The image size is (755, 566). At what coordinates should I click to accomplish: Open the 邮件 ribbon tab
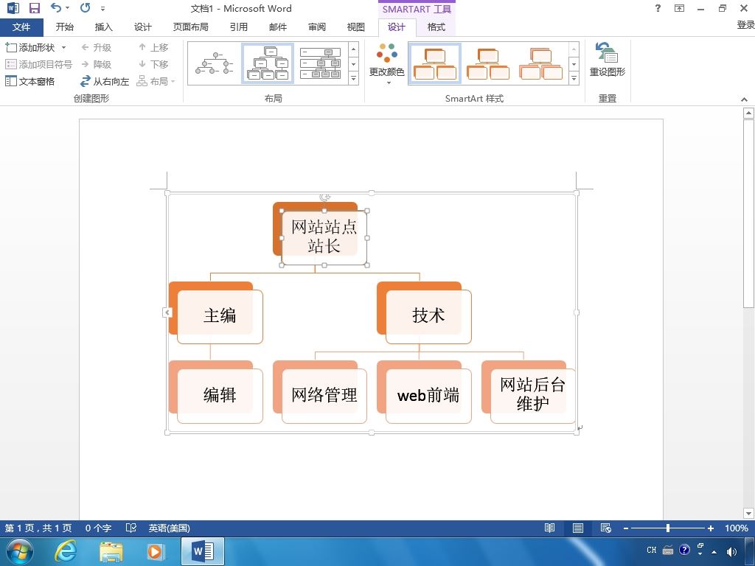pos(278,27)
